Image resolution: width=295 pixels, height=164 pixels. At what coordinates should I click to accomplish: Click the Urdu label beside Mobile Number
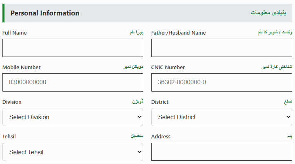tap(133, 67)
